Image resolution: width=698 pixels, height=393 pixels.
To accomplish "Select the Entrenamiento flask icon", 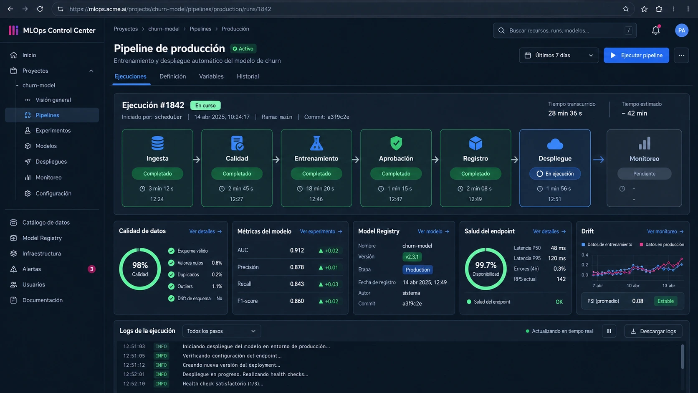I will [316, 143].
